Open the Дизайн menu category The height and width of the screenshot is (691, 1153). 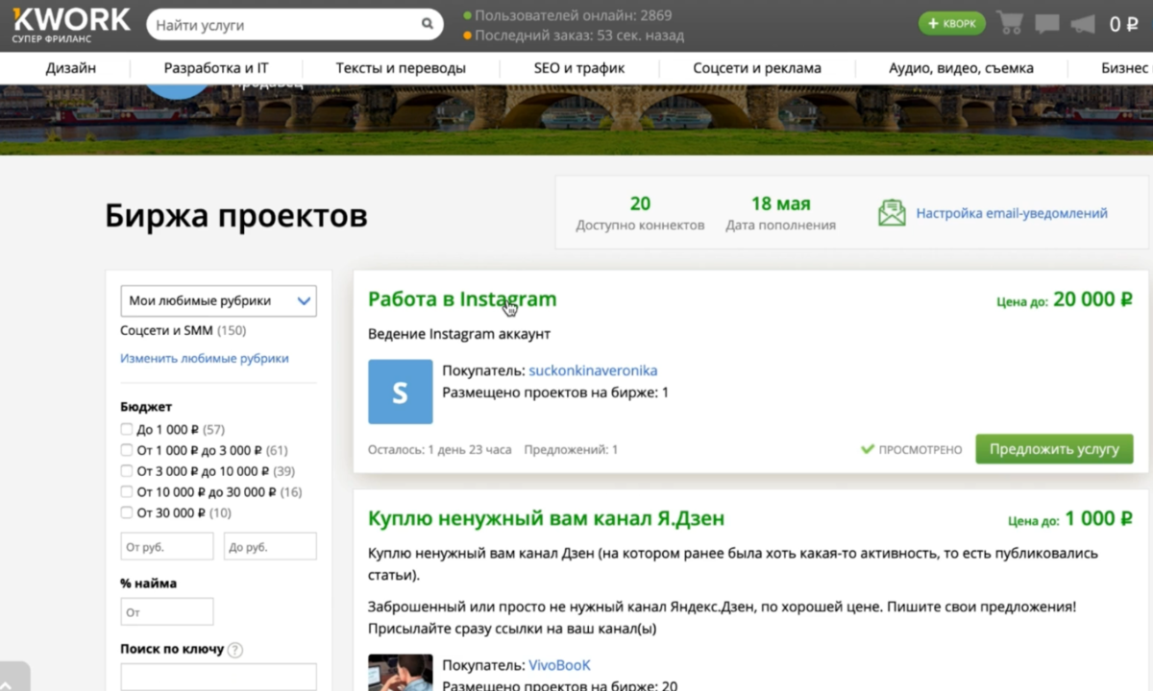[x=71, y=68]
